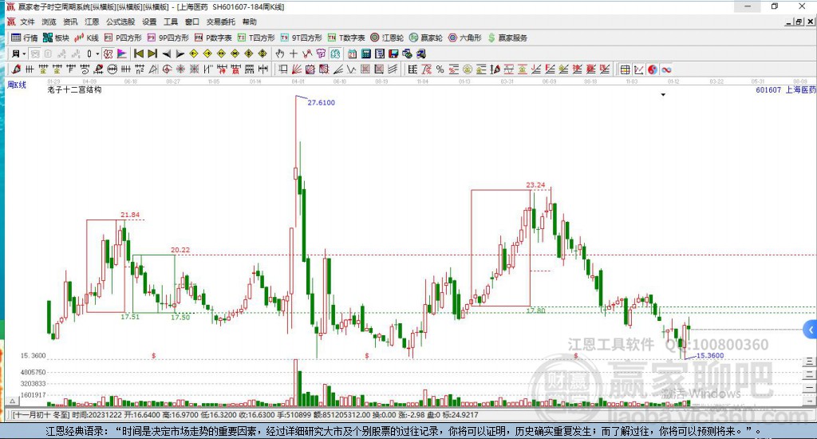The height and width of the screenshot is (439, 817).
Task: Click the up-triangle button at volume panel corner
Action: [13, 401]
